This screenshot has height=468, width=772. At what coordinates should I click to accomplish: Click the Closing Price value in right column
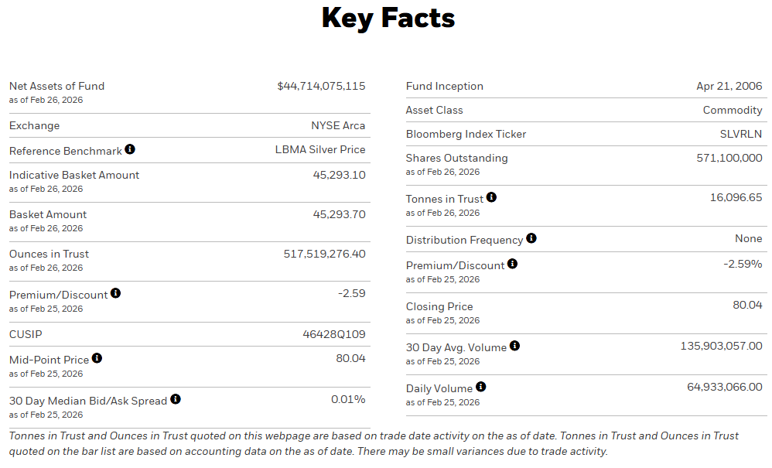747,306
